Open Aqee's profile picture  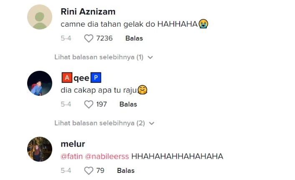coord(40,83)
